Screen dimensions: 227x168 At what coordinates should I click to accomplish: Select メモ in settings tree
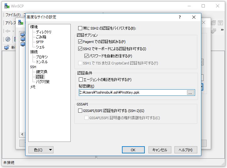(33, 87)
